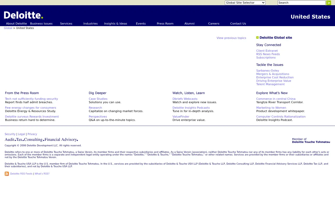Click into the Search input field

click(x=301, y=3)
